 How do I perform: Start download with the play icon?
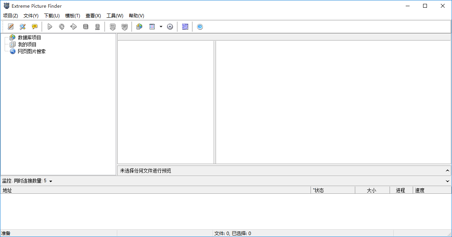50,27
